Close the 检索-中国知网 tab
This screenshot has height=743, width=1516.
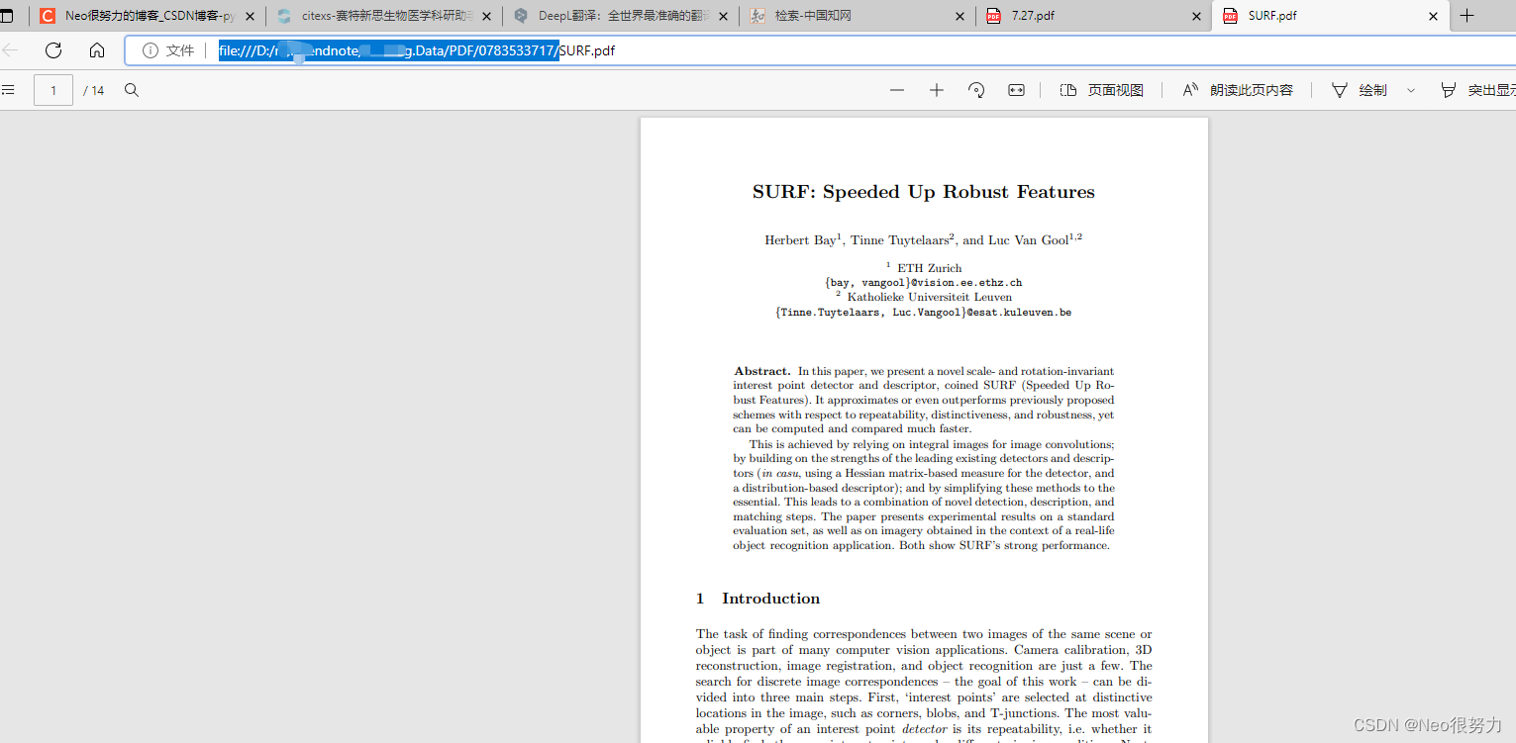pos(960,16)
